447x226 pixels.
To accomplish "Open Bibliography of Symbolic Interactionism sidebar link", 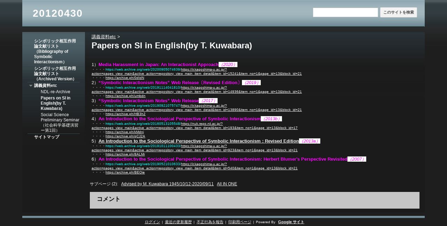I will coord(55,51).
